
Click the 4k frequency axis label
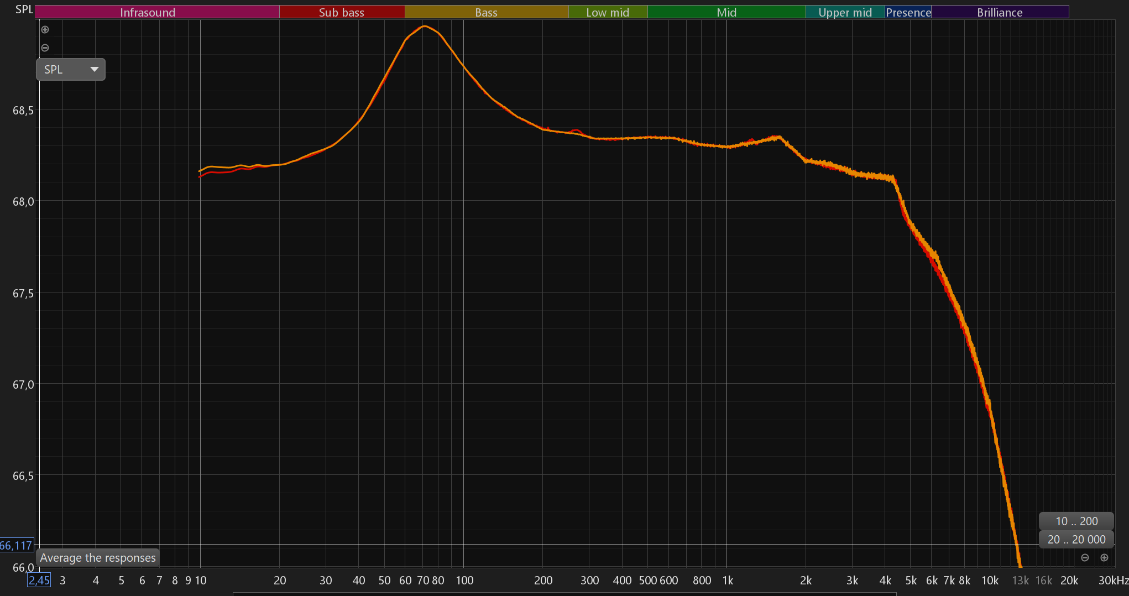click(885, 581)
